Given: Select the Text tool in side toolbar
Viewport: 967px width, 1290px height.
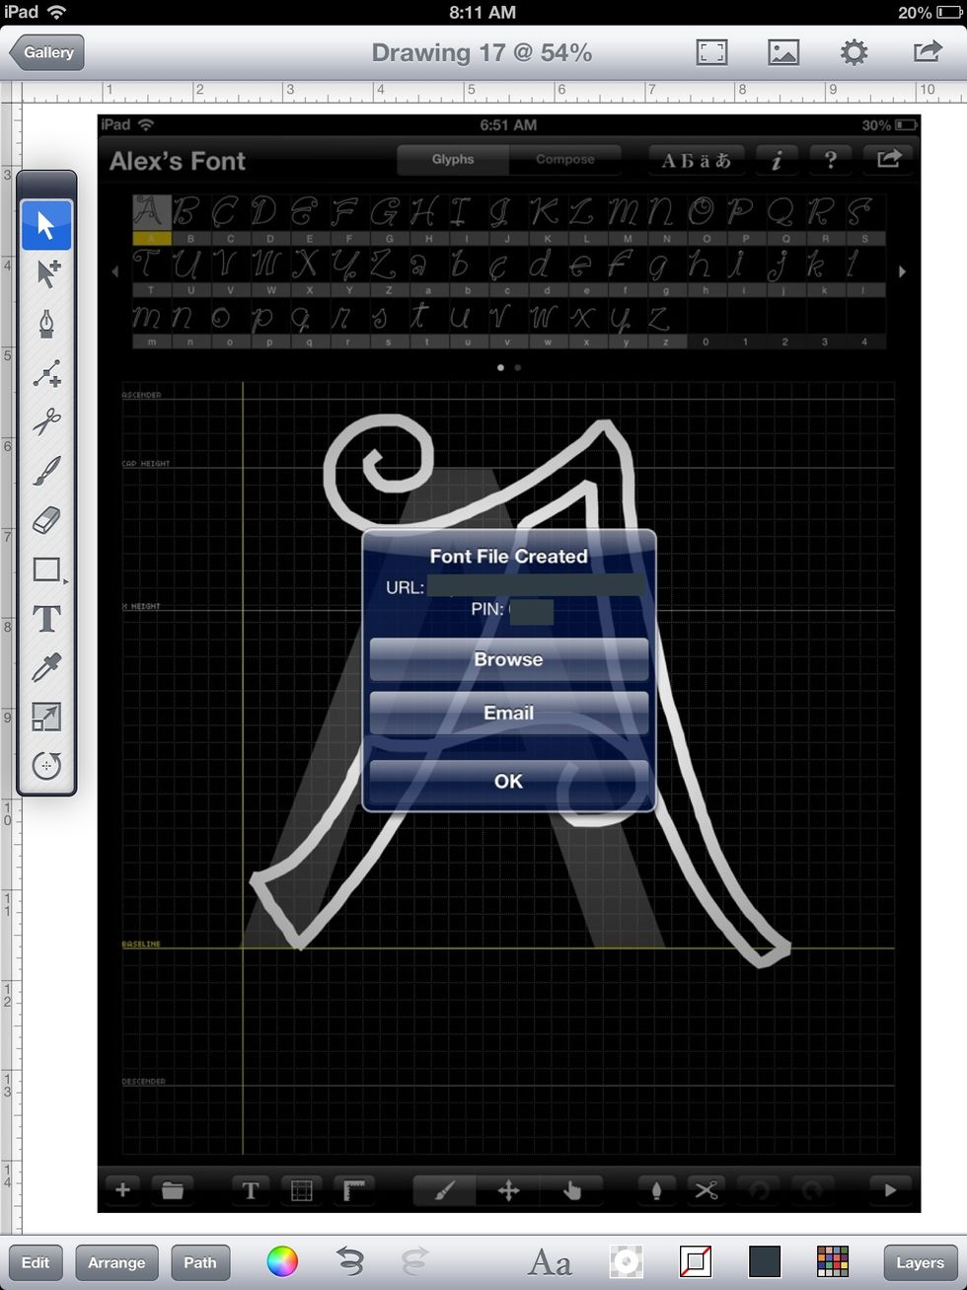Looking at the screenshot, I should 46,619.
